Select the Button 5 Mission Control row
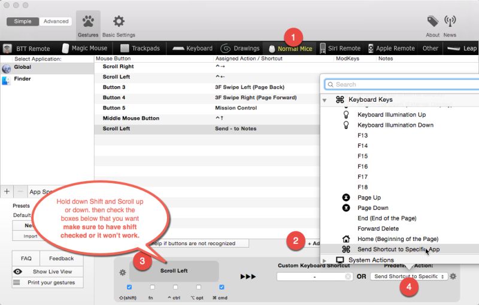The image size is (479, 305). pos(207,108)
